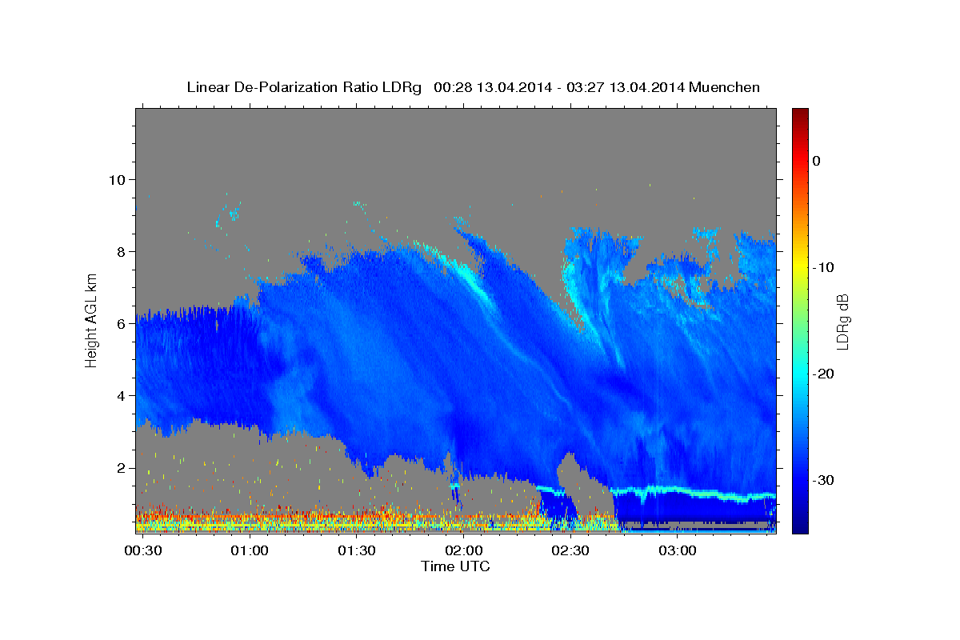Screen dimensions: 960x640
Task: Click the 'LDRg dB' colorbar label
Action: pos(842,322)
